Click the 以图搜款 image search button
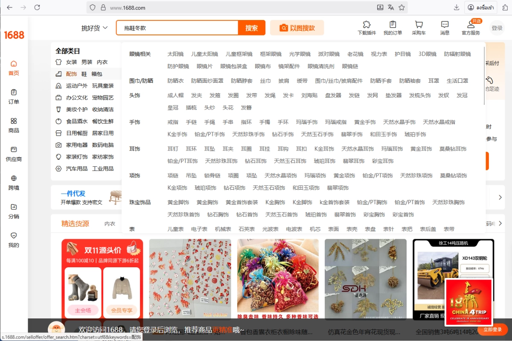 pos(297,28)
